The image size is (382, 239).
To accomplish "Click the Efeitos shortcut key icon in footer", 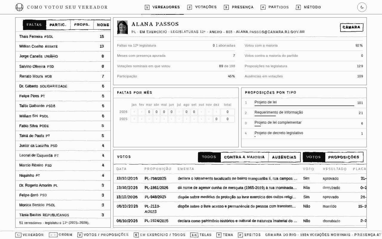I will click(x=240, y=235).
